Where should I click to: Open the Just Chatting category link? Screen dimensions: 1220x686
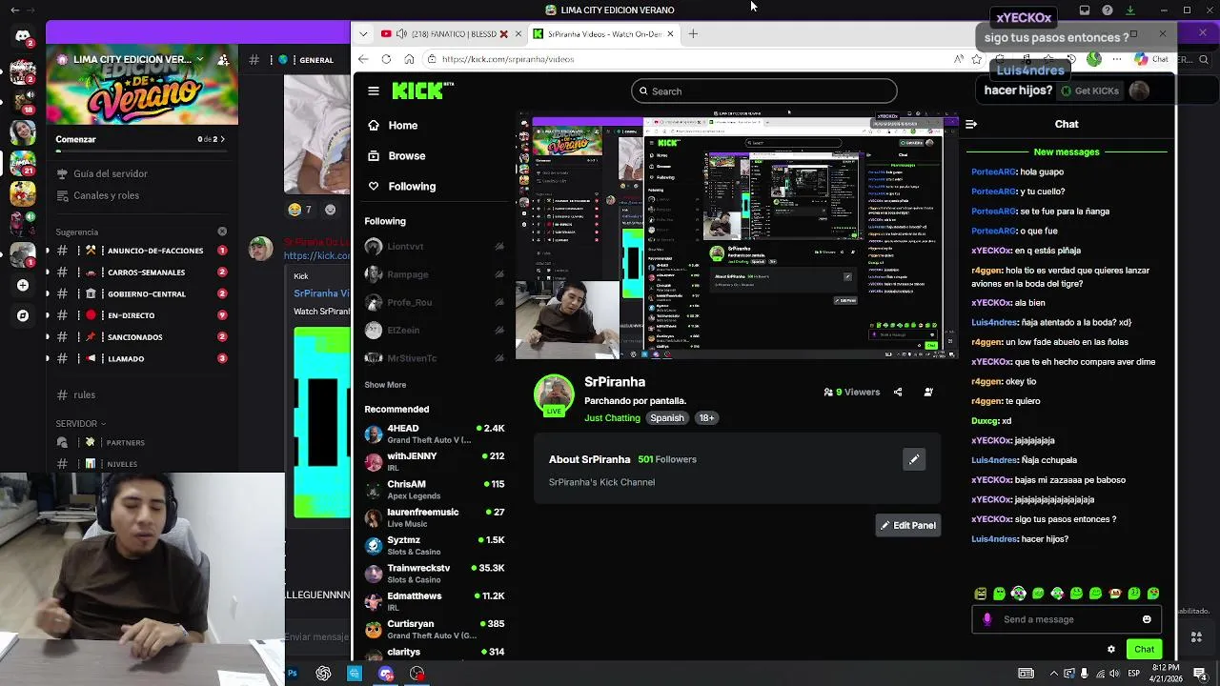pyautogui.click(x=612, y=418)
